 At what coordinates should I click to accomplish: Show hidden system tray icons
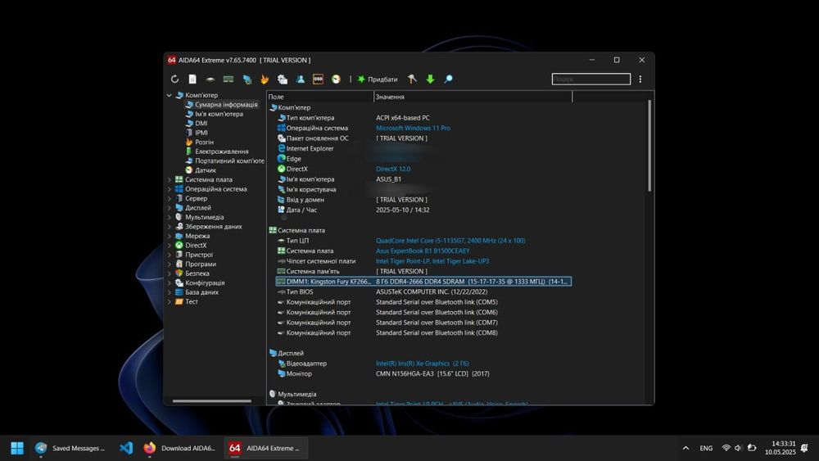686,448
